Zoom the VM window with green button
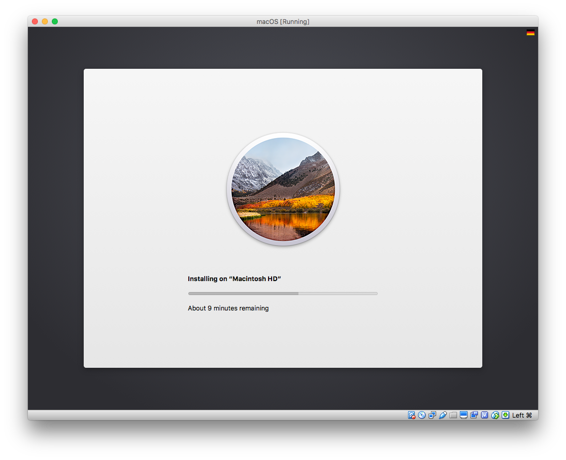 55,21
